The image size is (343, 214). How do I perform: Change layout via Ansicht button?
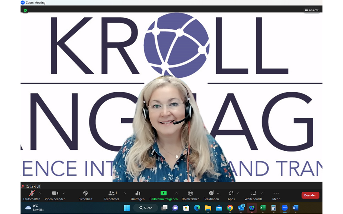[312, 10]
